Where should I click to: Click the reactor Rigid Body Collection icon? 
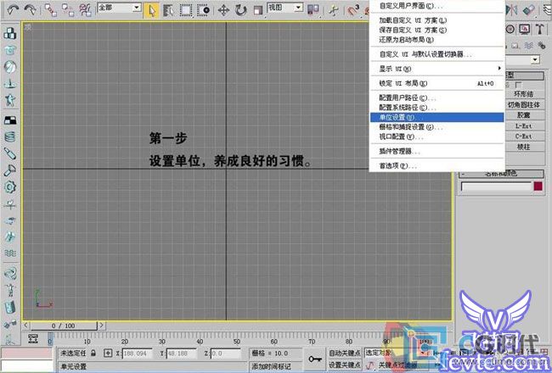coord(10,33)
